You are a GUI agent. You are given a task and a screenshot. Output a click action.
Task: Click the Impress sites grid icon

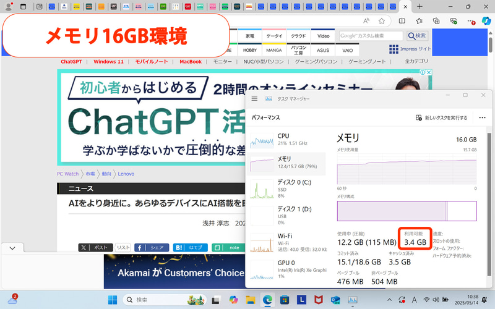[x=394, y=49]
